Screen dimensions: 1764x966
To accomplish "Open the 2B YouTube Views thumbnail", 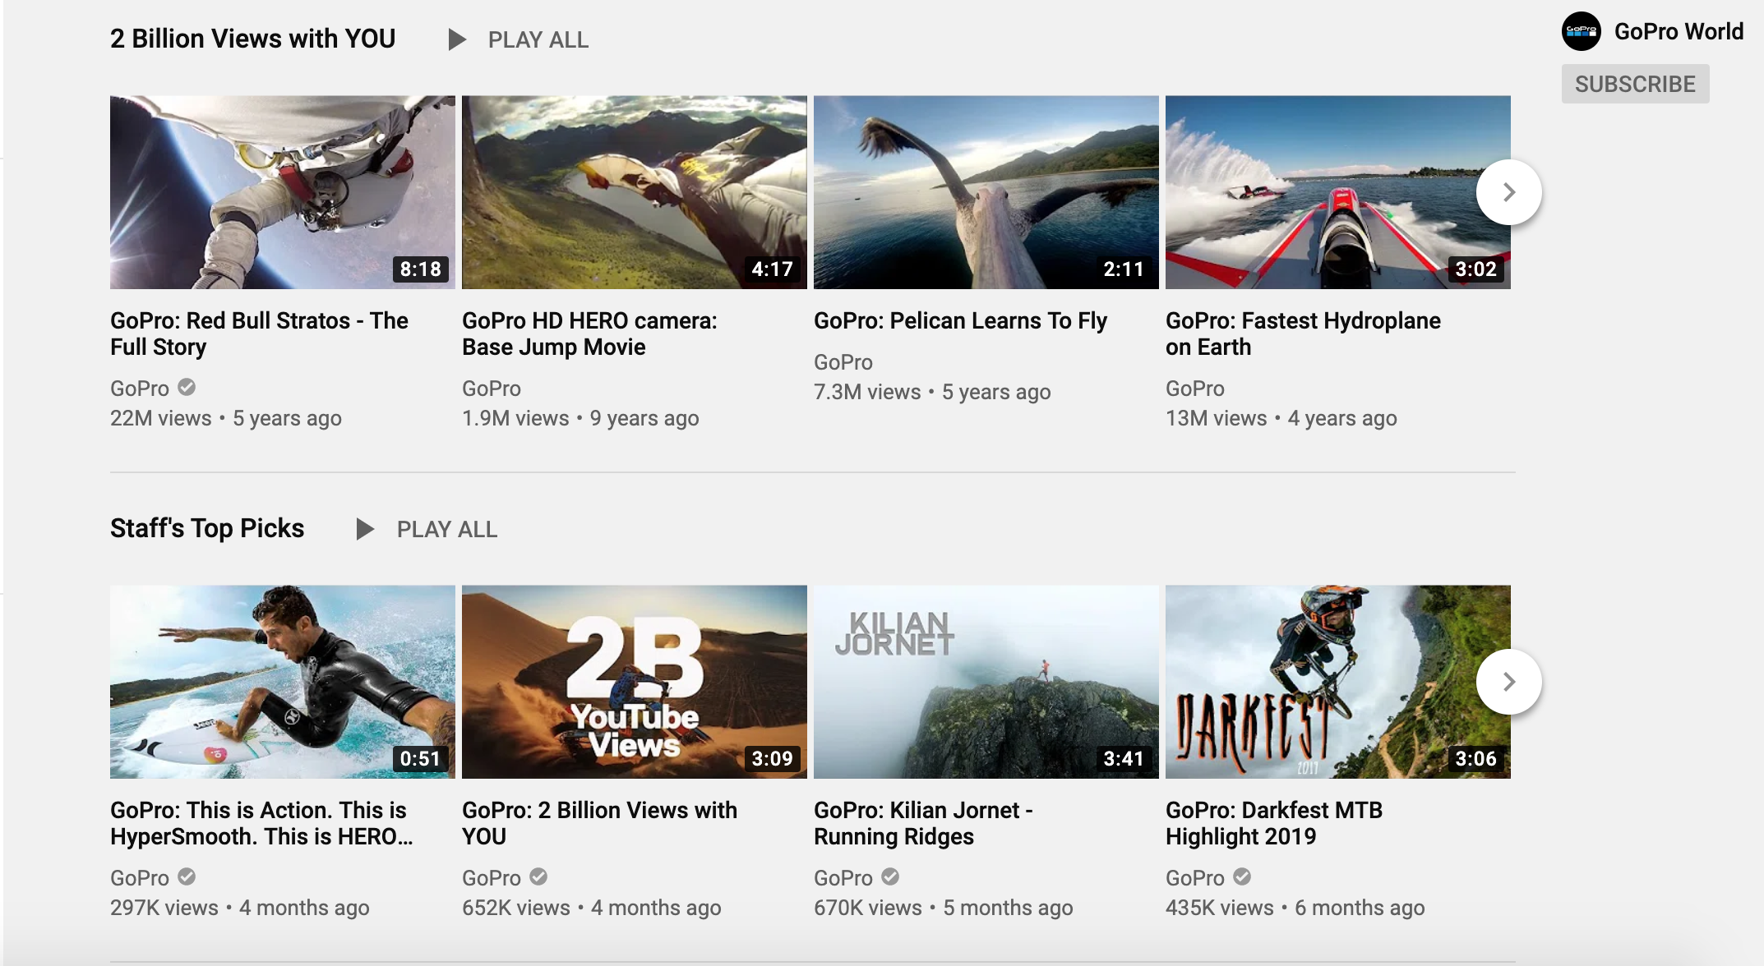I will pyautogui.click(x=635, y=682).
